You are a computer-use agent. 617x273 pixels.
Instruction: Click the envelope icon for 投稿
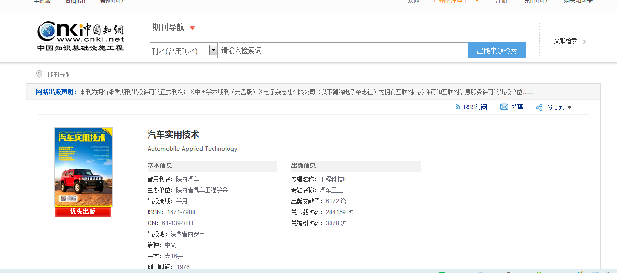click(504, 107)
